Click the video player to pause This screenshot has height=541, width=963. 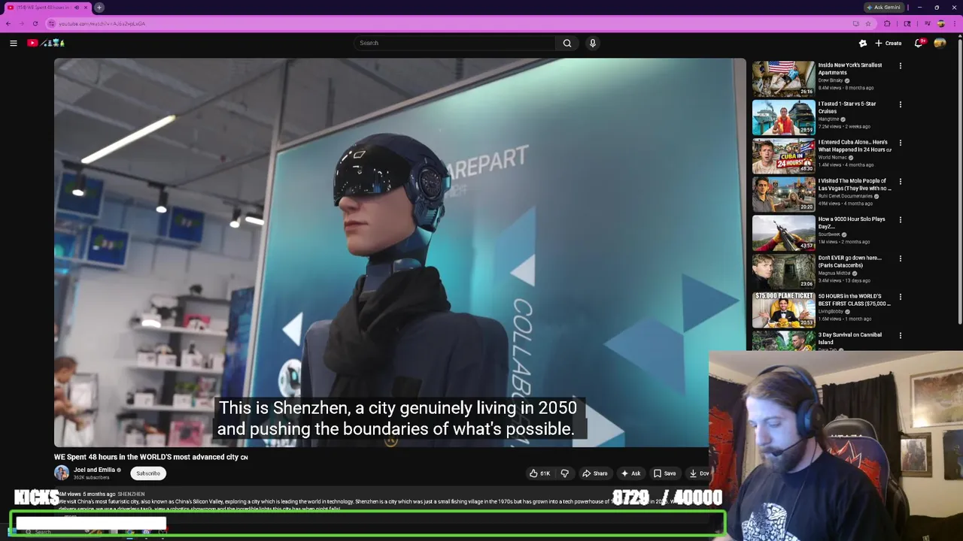click(x=399, y=252)
